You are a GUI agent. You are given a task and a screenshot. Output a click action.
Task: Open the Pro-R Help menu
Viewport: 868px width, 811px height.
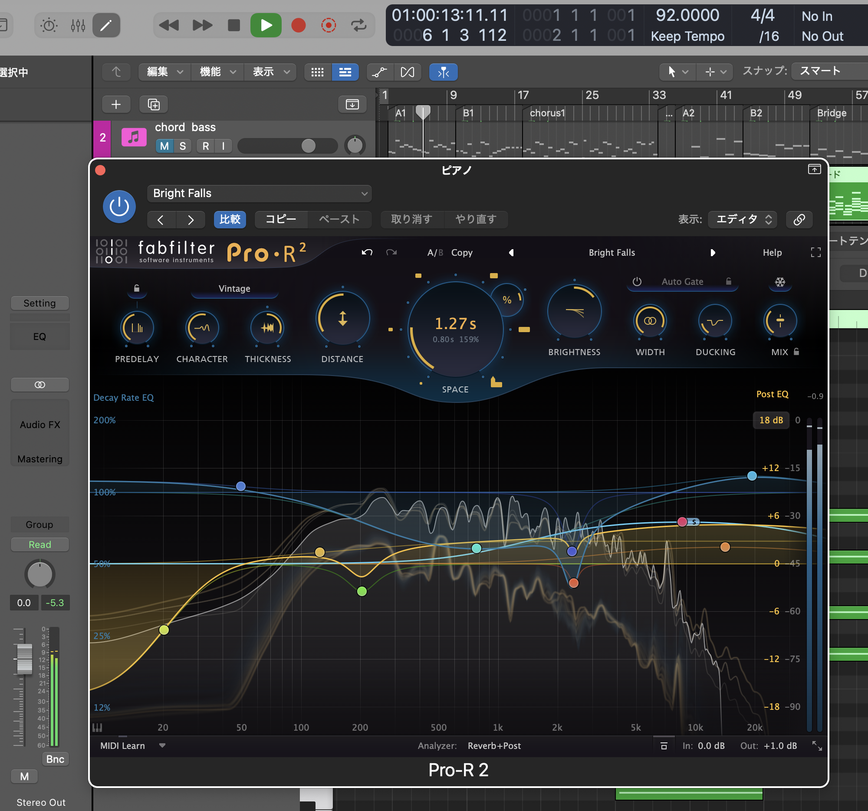[x=772, y=252]
